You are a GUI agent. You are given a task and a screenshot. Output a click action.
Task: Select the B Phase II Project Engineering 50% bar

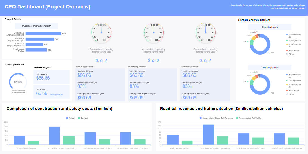(34, 44)
